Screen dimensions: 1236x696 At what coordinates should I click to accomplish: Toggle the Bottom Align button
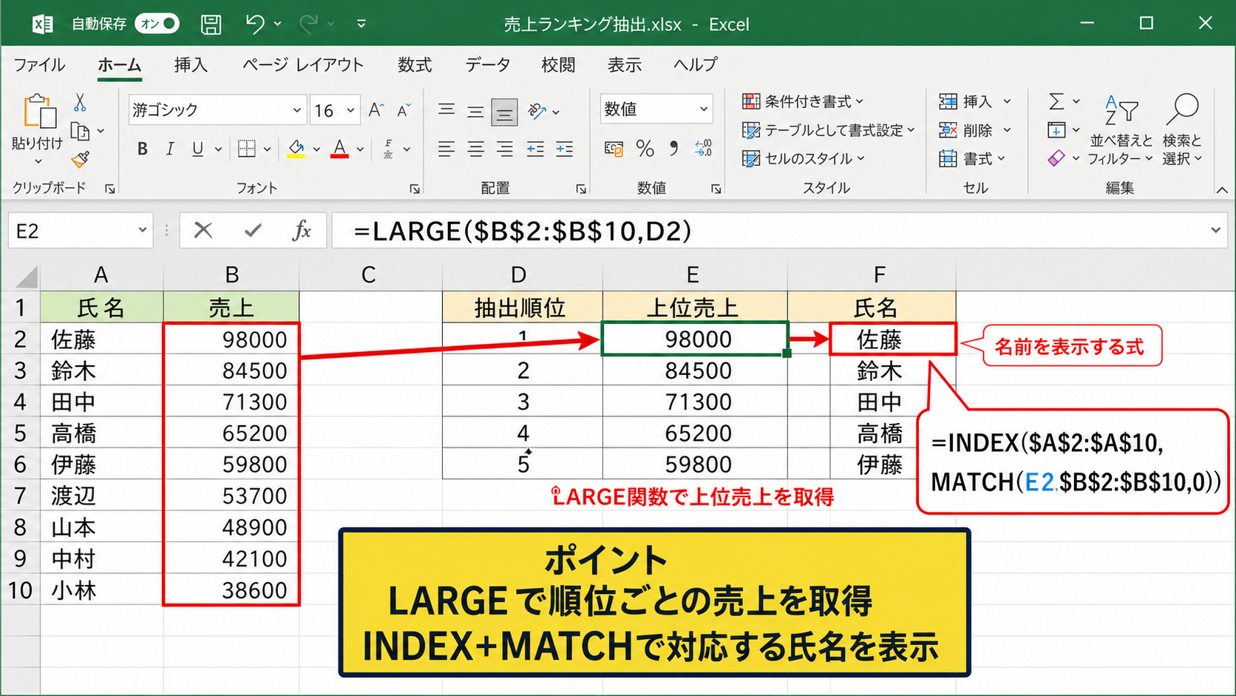pos(504,112)
